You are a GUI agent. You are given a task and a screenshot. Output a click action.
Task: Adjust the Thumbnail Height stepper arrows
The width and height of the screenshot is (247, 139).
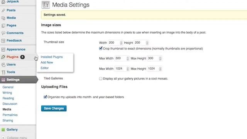coord(147,43)
